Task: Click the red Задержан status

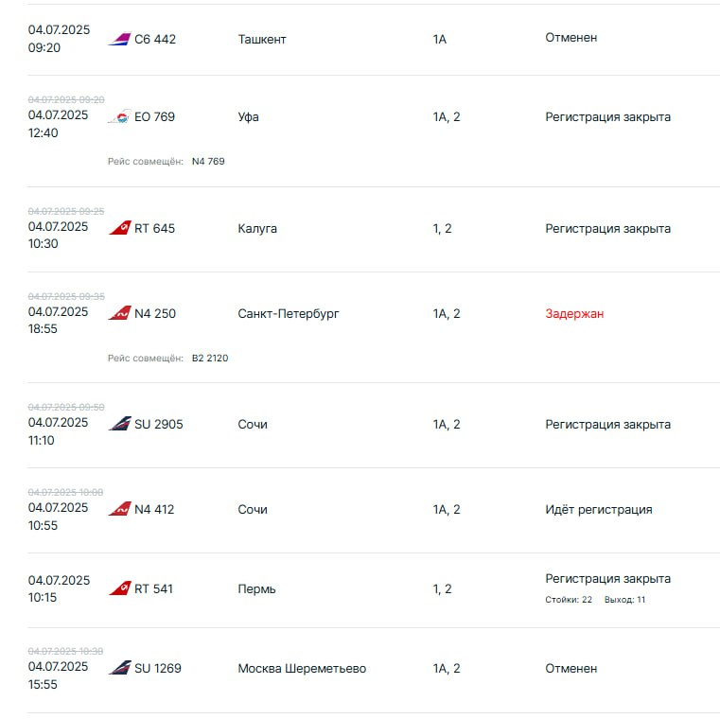Action: pos(574,313)
